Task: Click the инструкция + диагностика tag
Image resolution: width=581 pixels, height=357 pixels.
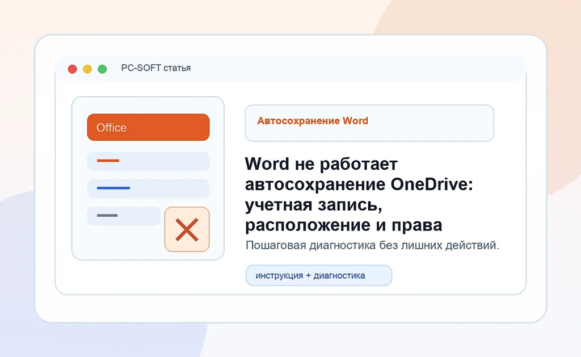Action: click(319, 275)
